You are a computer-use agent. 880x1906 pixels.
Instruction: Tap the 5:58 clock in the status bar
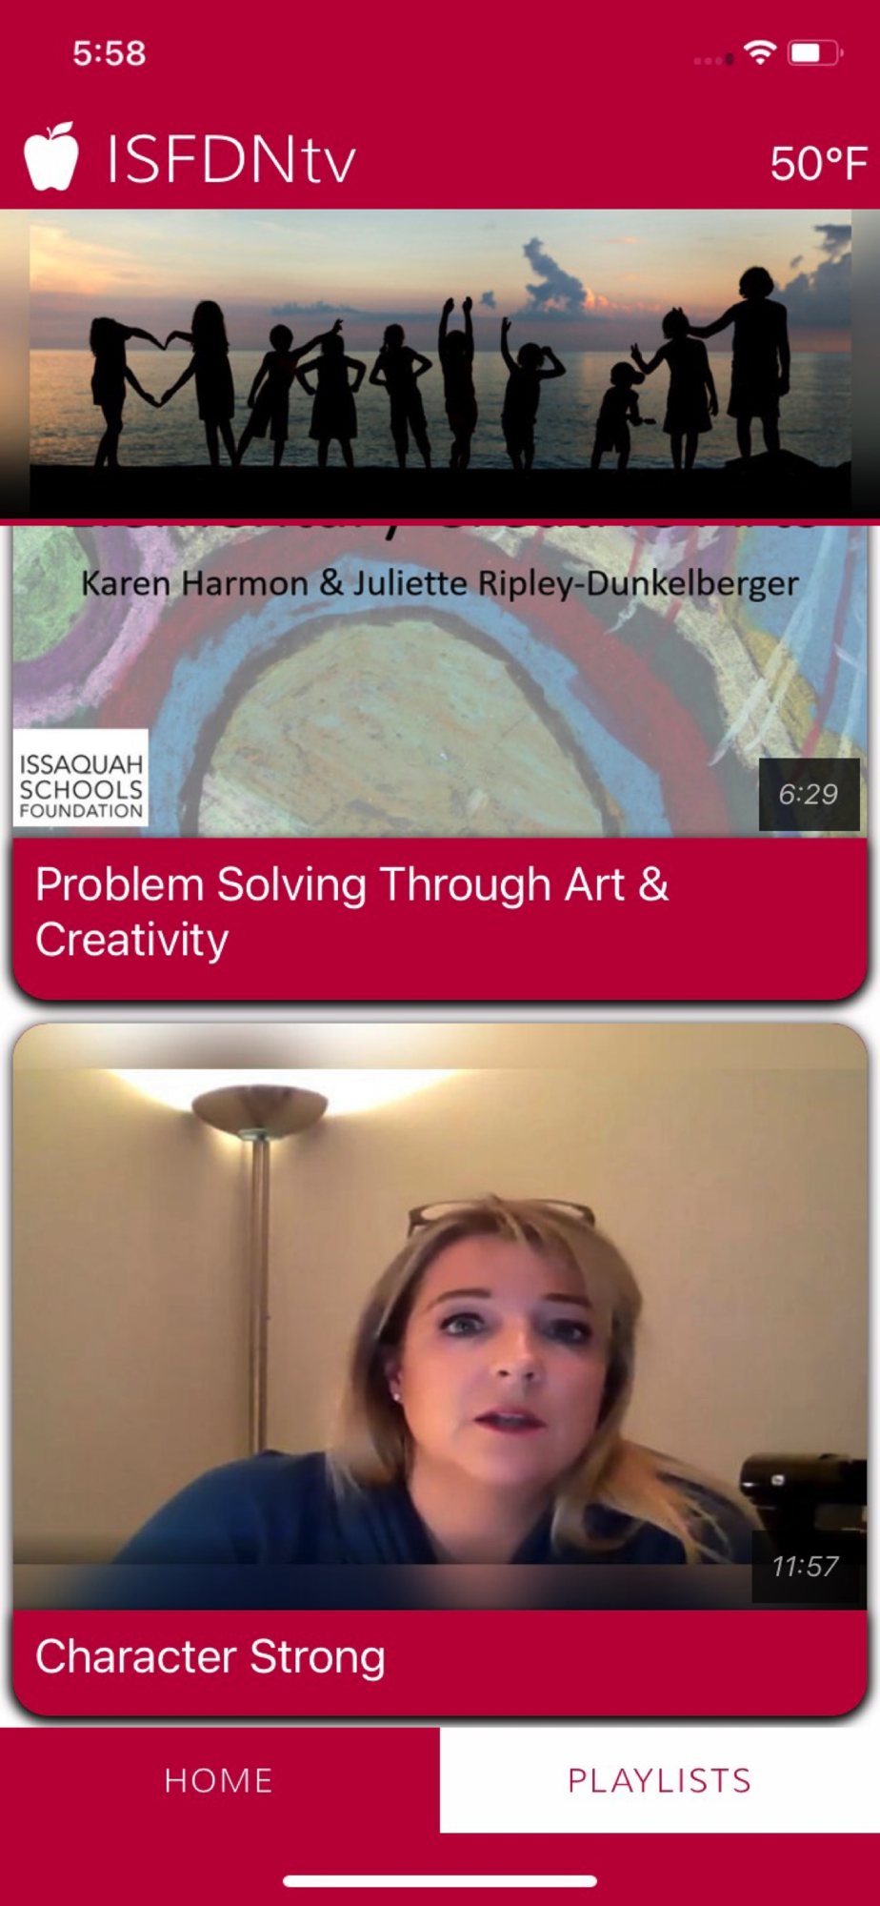[110, 53]
